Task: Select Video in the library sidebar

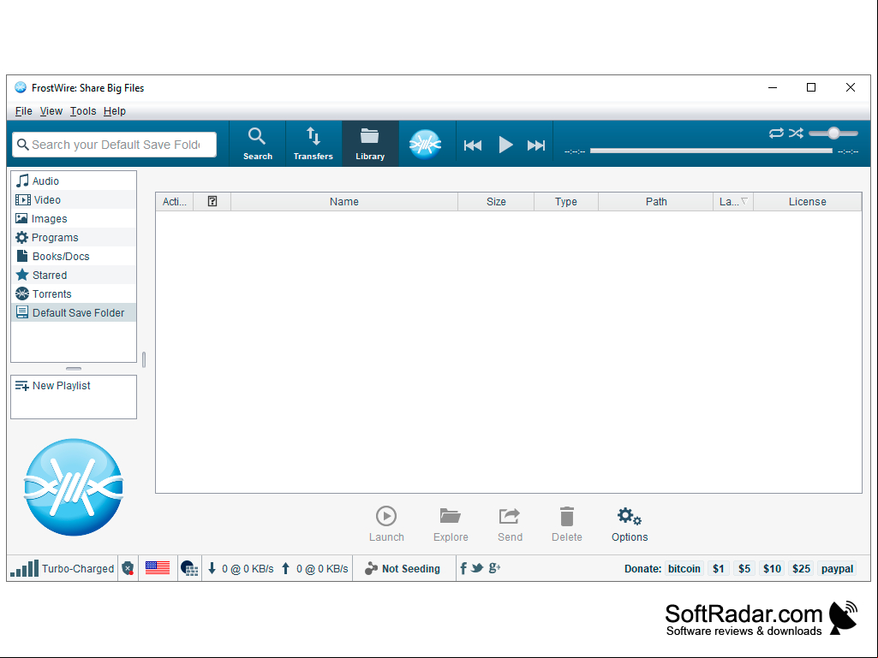Action: pos(74,199)
